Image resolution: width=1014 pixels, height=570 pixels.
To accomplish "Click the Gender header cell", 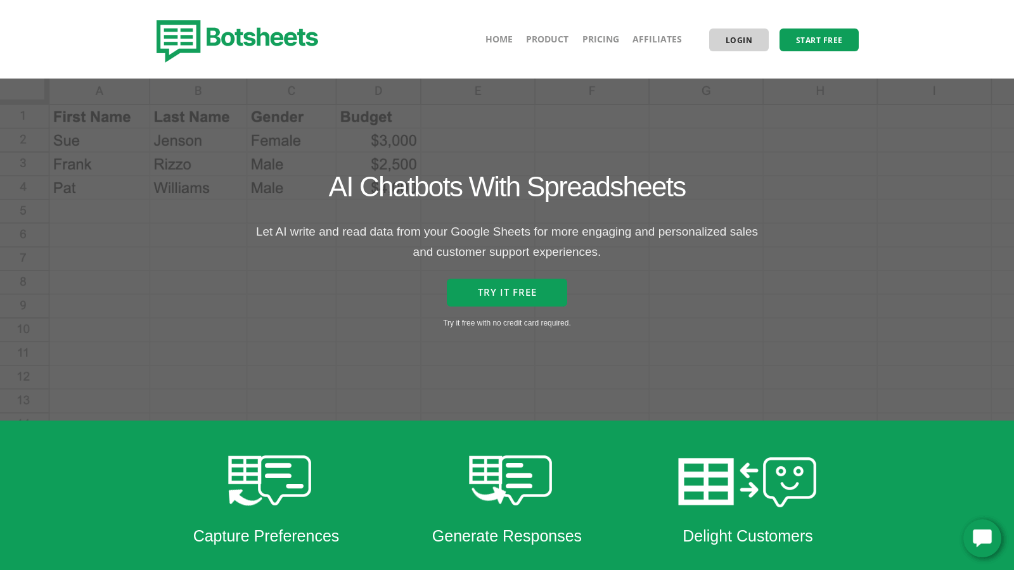I will coord(291,117).
